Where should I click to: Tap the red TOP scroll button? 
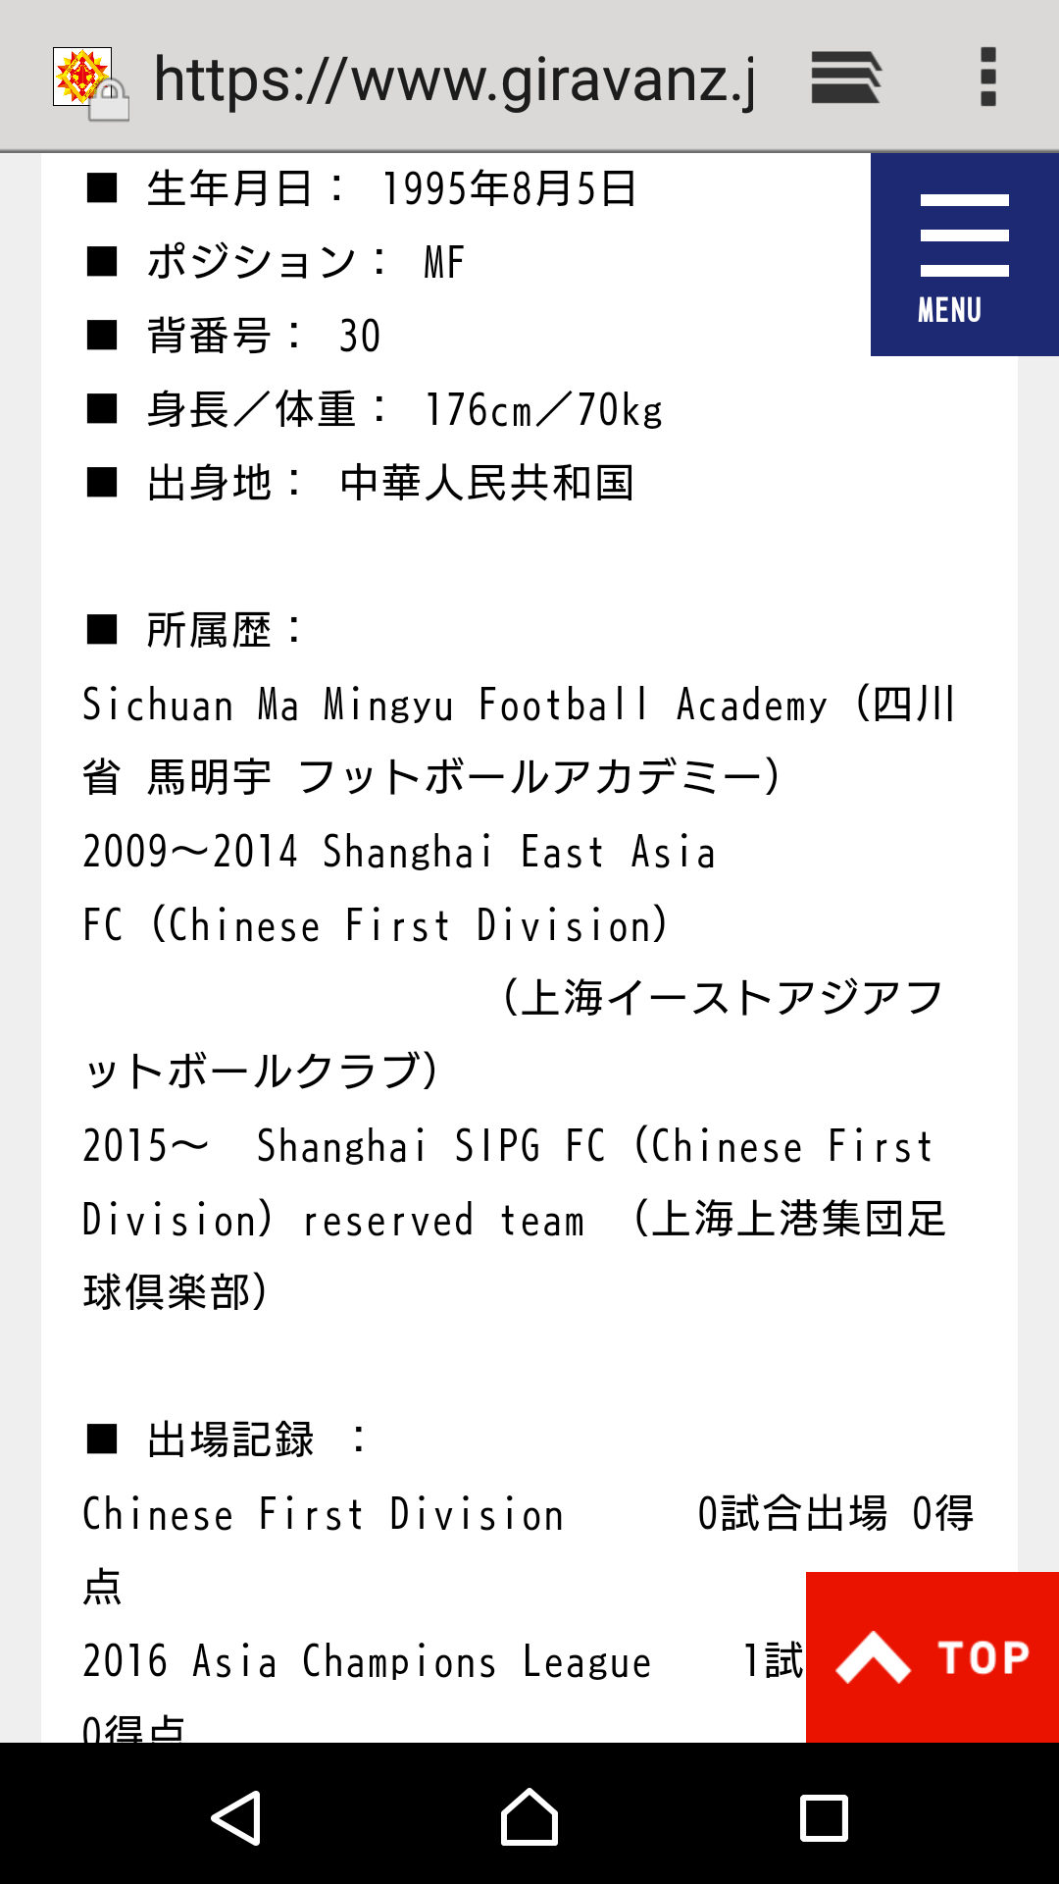pyautogui.click(x=932, y=1657)
